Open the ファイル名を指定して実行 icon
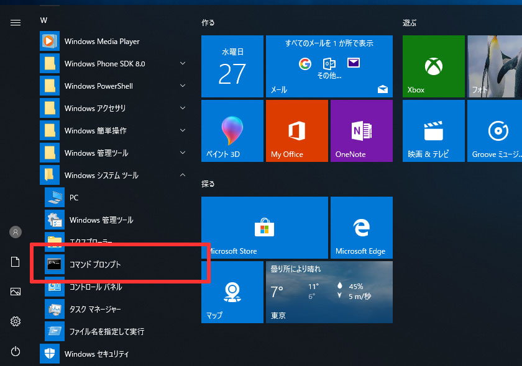Image resolution: width=522 pixels, height=366 pixels. (55, 331)
